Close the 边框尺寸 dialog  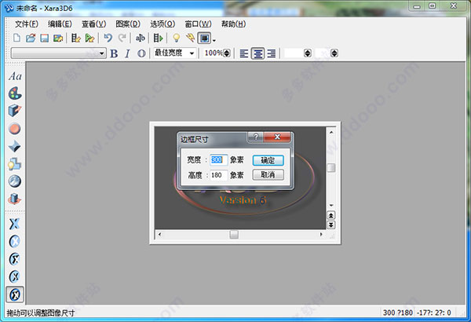(277, 137)
